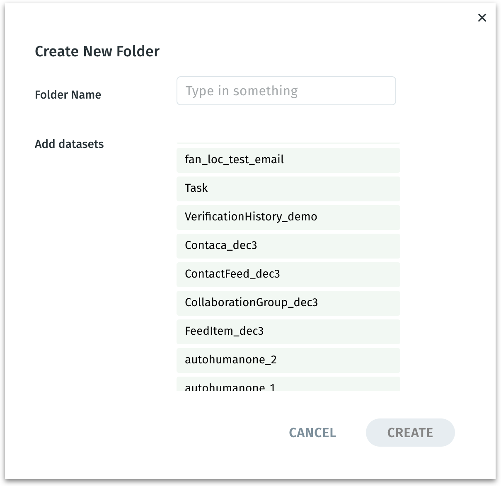Click the "Add datasets" label
The width and height of the screenshot is (501, 486).
[69, 144]
